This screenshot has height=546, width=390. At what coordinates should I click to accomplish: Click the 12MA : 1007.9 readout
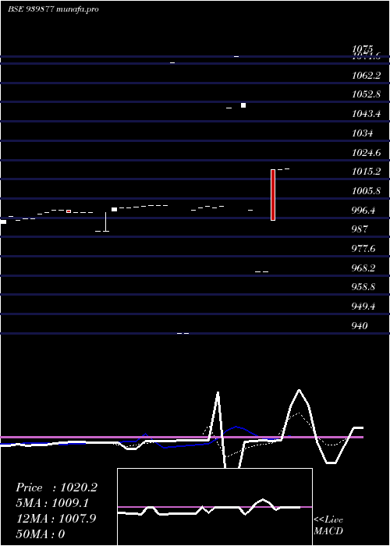coord(56,519)
